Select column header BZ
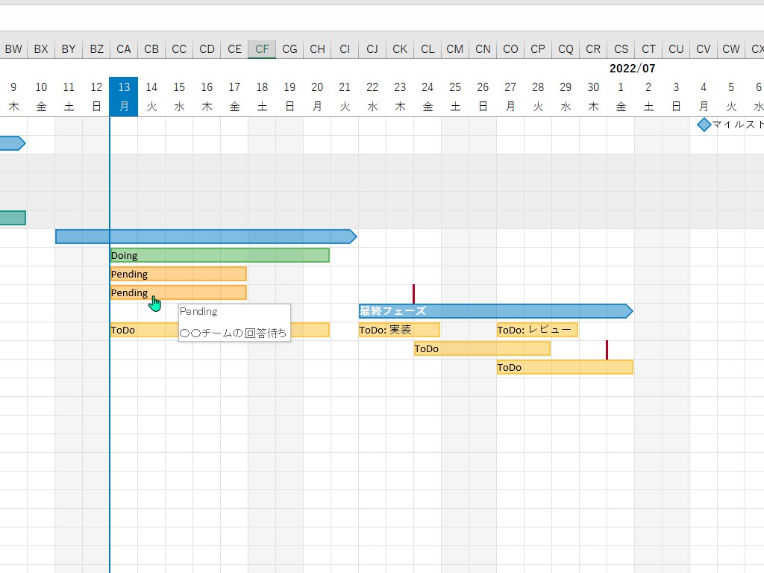The height and width of the screenshot is (573, 764). coord(96,49)
